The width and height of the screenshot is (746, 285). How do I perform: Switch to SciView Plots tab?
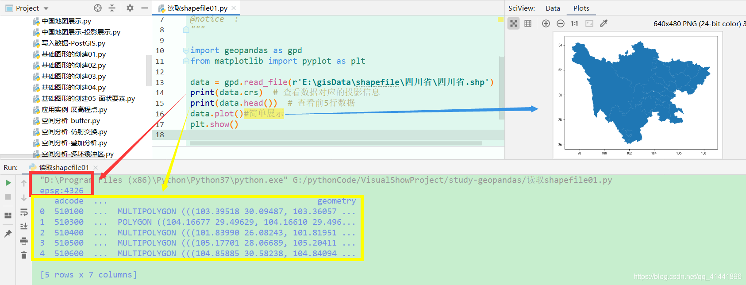click(581, 8)
